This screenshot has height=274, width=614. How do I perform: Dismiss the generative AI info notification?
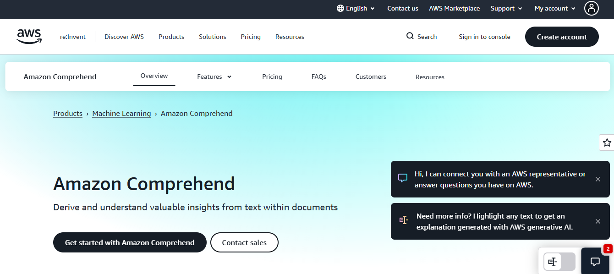(598, 221)
